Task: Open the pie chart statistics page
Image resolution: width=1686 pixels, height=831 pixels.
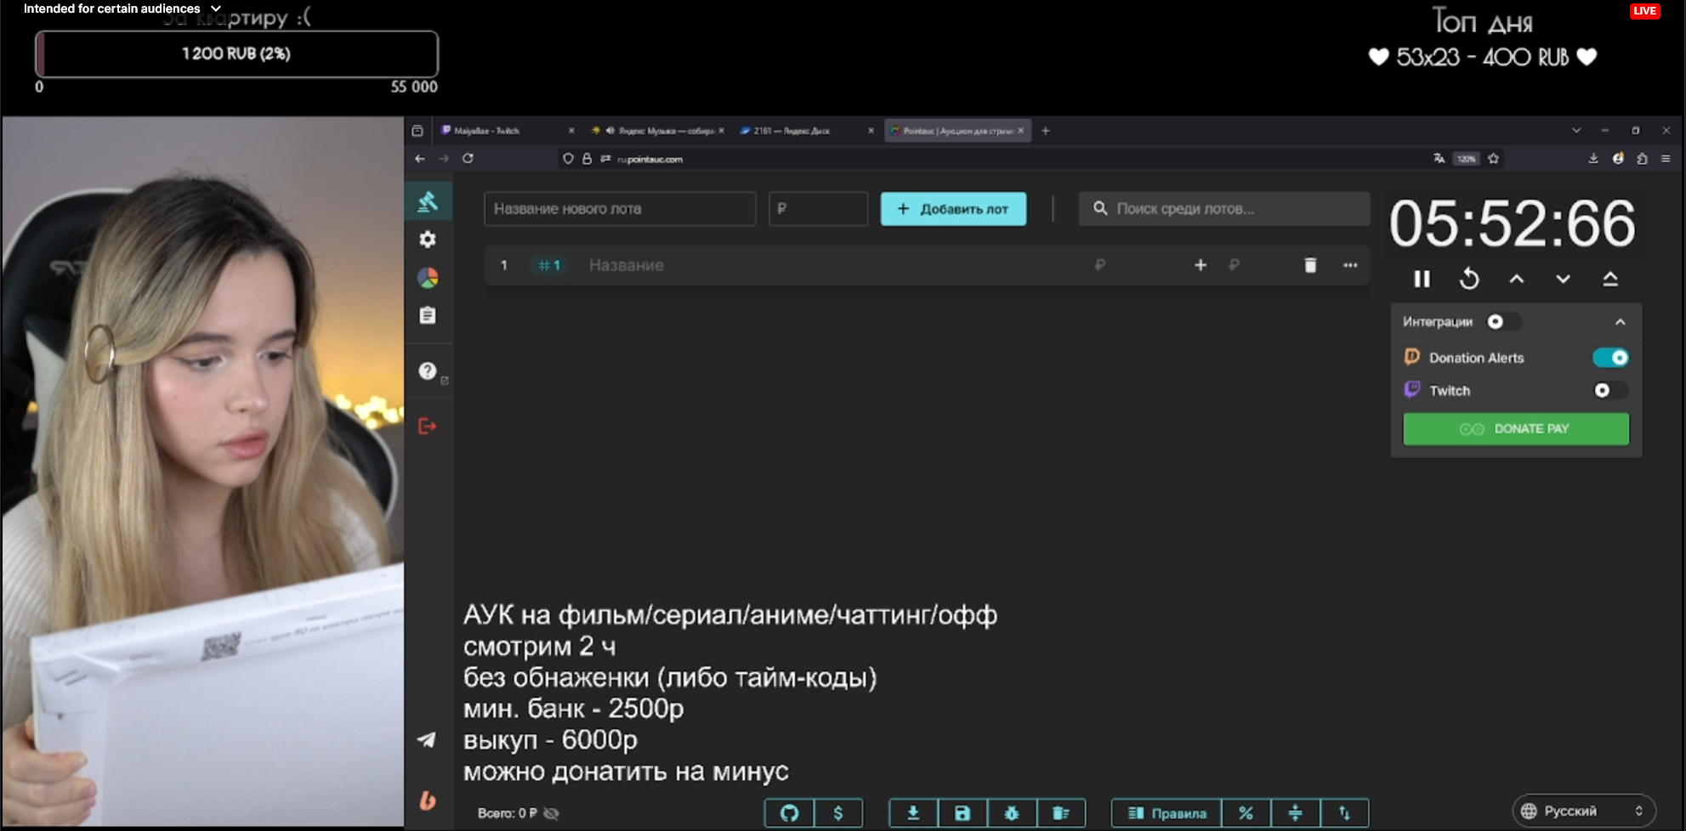Action: click(428, 278)
